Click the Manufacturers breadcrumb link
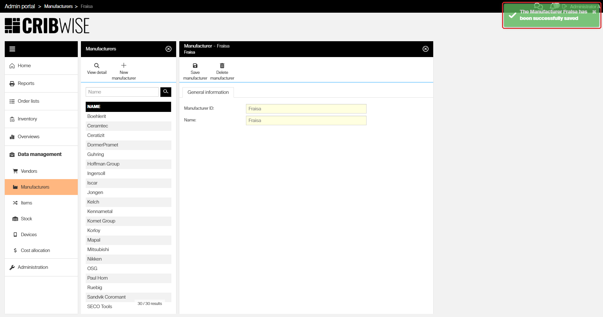This screenshot has height=317, width=603. (58, 6)
